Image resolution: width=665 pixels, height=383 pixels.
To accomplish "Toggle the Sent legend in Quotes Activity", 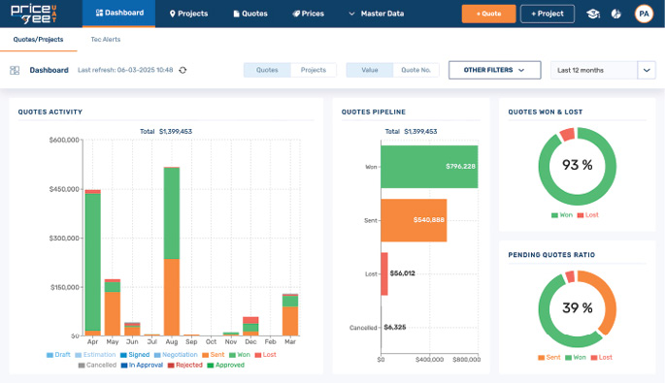I will pyautogui.click(x=214, y=355).
